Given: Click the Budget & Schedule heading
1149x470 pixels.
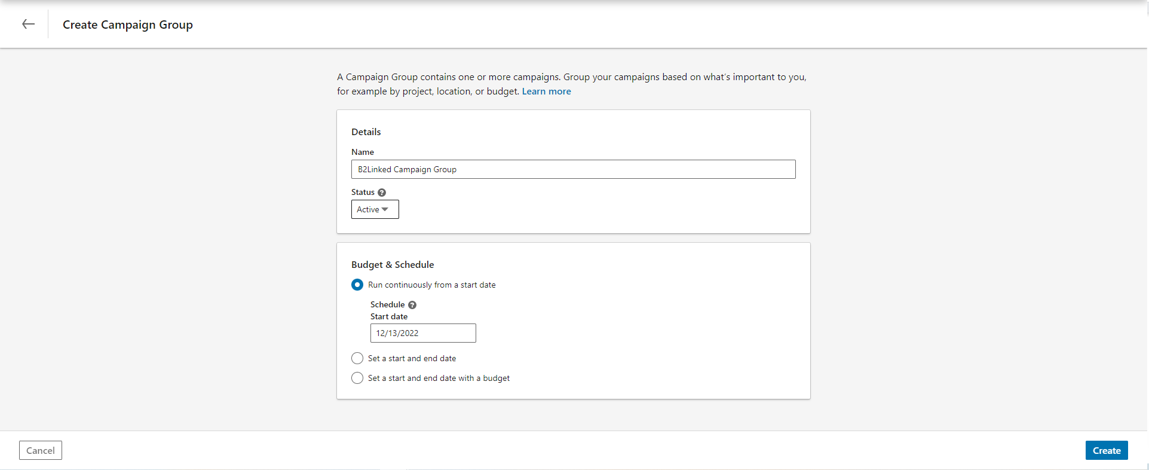Looking at the screenshot, I should click(x=393, y=264).
